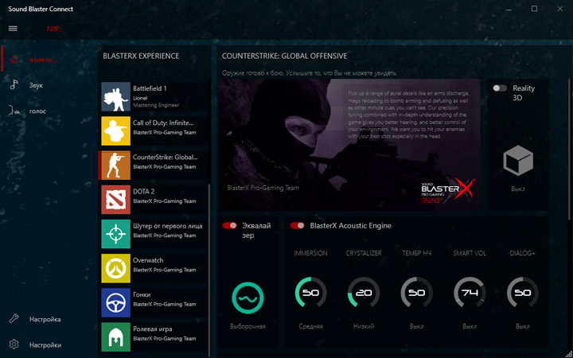Screen dimensions: 573x358
Task: Adjust the SMART VOL dial showing 74
Action: 470,292
